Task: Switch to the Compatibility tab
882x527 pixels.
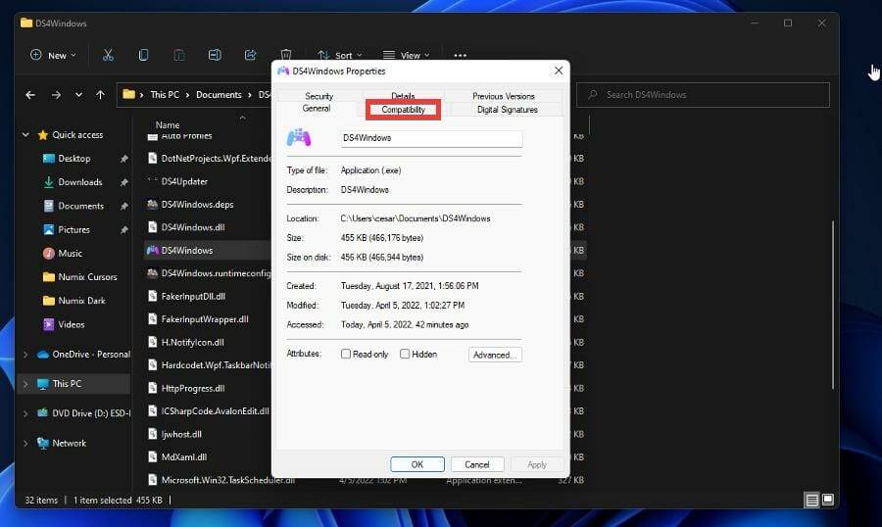Action: (404, 110)
